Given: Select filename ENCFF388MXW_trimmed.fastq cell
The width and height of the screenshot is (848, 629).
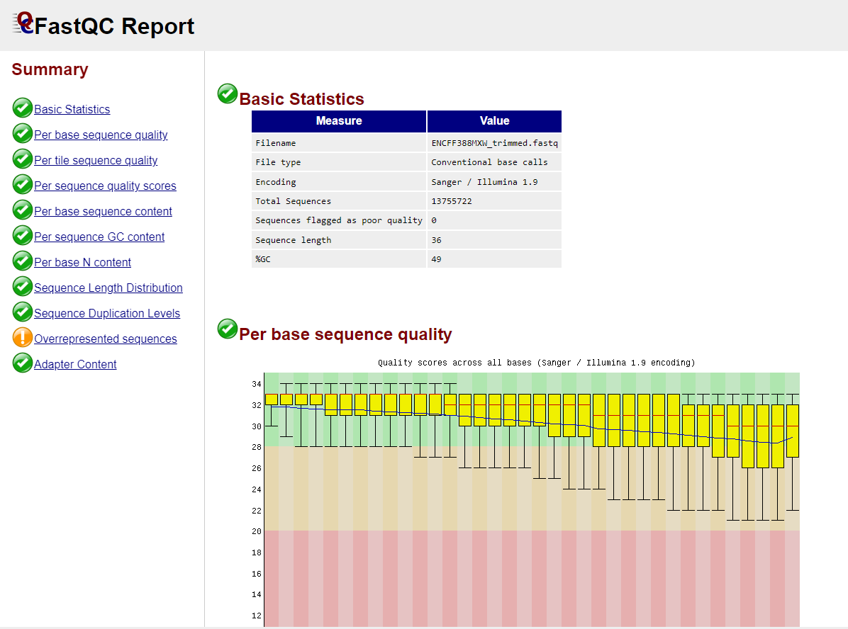Looking at the screenshot, I should 494,143.
